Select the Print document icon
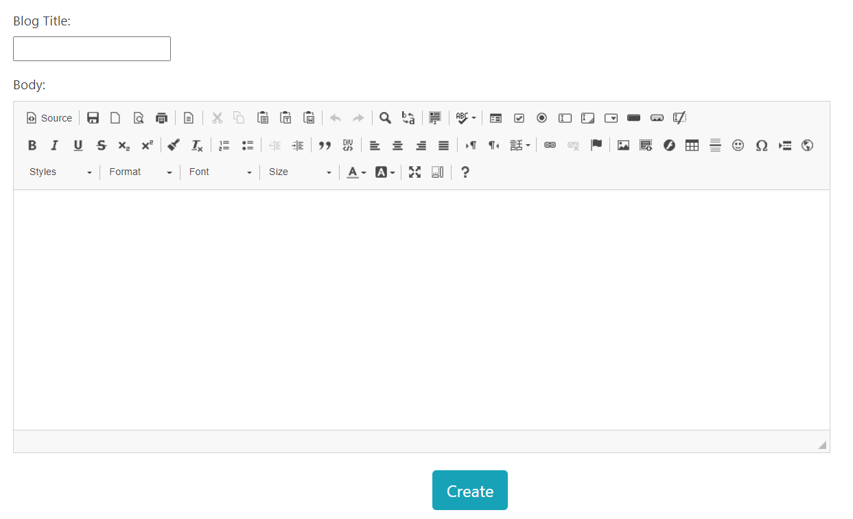This screenshot has height=519, width=853. click(x=161, y=117)
